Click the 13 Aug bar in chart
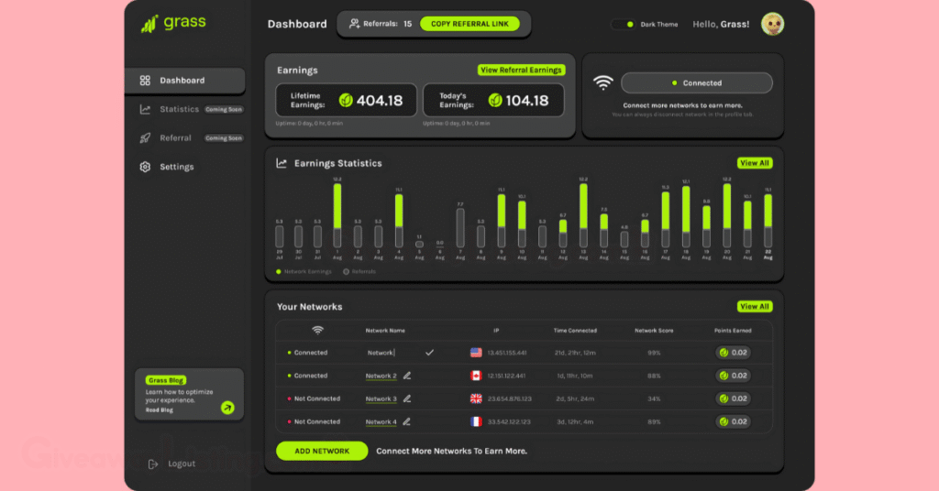This screenshot has width=939, height=491. coord(583,216)
